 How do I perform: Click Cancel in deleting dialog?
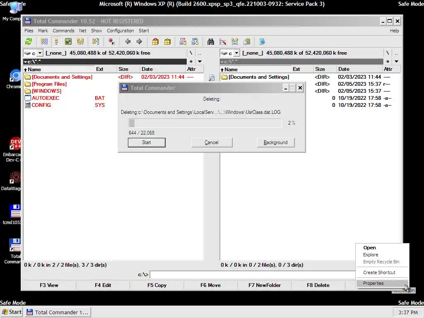coord(212,142)
